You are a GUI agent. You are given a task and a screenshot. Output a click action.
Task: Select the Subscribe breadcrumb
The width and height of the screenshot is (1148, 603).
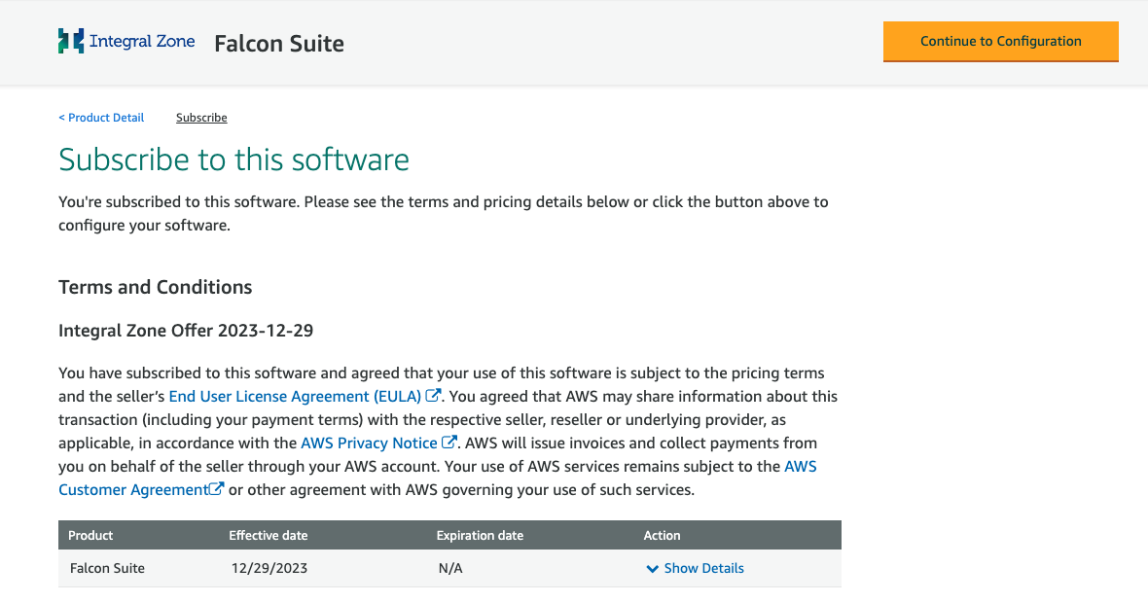pos(201,118)
